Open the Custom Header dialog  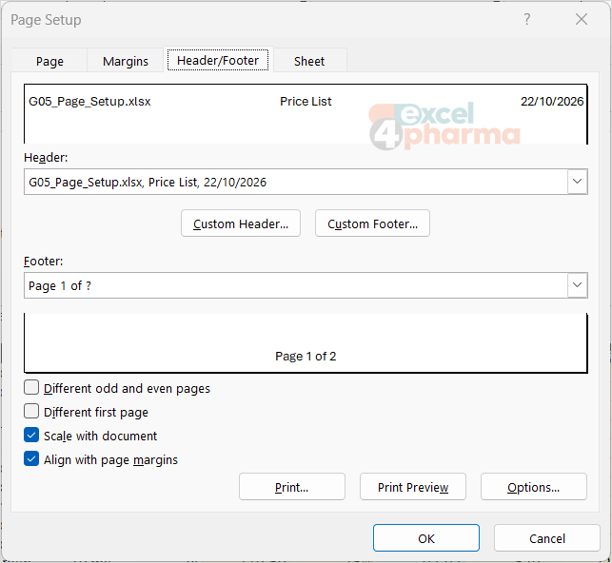click(241, 223)
